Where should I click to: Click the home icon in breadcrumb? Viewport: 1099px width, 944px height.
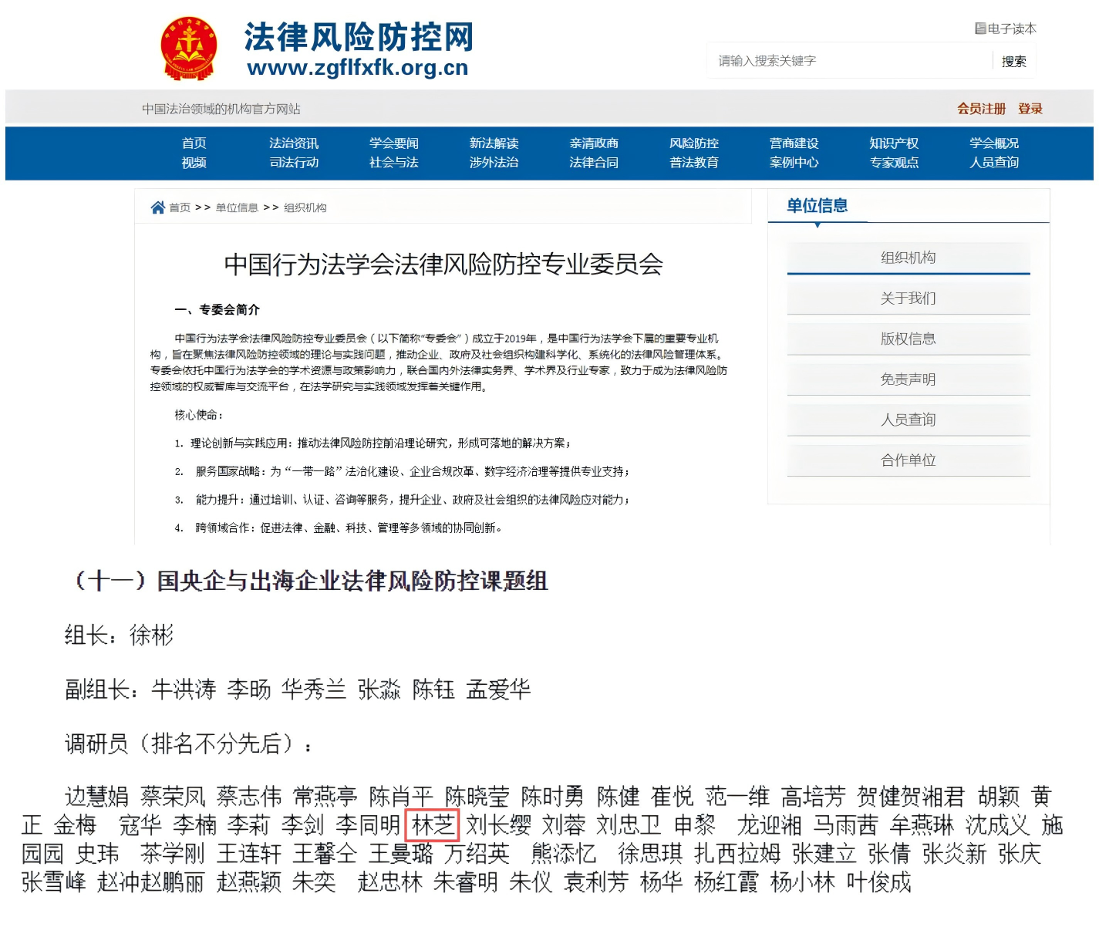click(x=158, y=207)
